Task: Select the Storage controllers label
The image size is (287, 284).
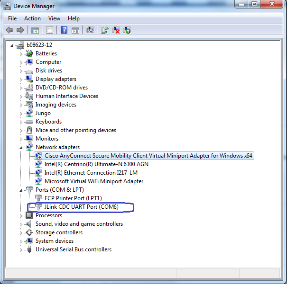Action: pos(59,232)
